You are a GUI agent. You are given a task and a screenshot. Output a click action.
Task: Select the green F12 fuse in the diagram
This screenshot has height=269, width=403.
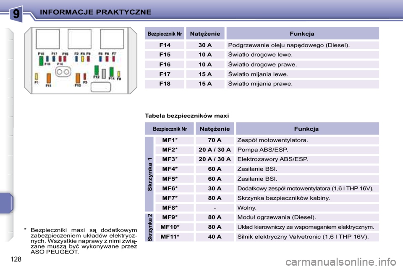coord(97,70)
